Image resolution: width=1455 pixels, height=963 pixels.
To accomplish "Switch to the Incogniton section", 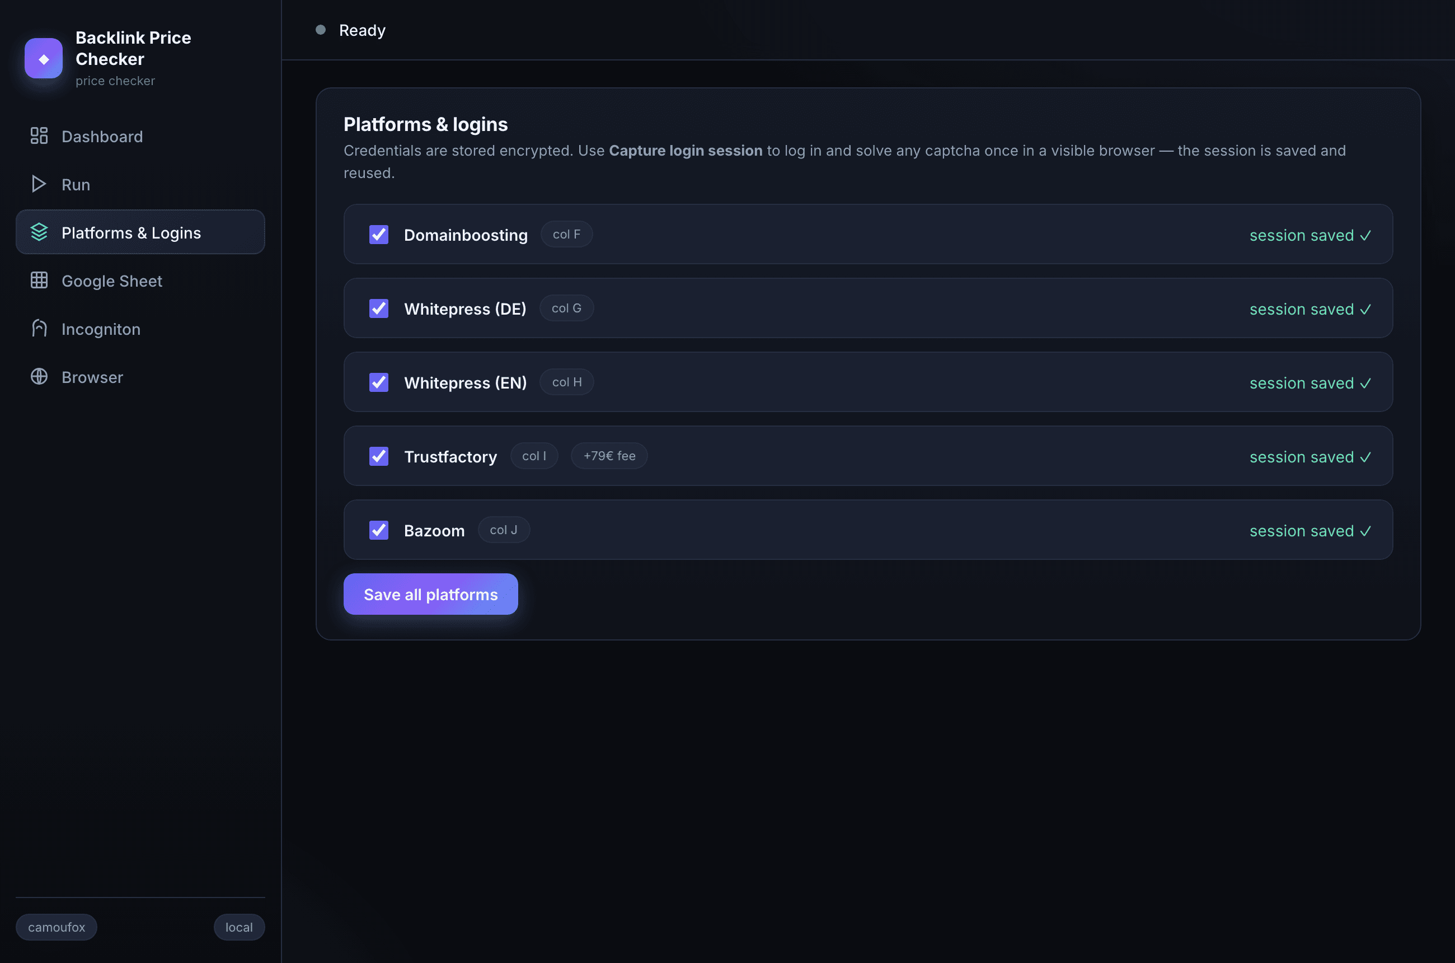I will pos(140,328).
